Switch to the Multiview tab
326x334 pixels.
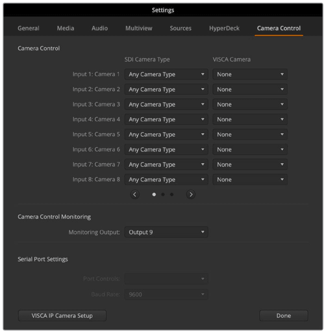[138, 28]
